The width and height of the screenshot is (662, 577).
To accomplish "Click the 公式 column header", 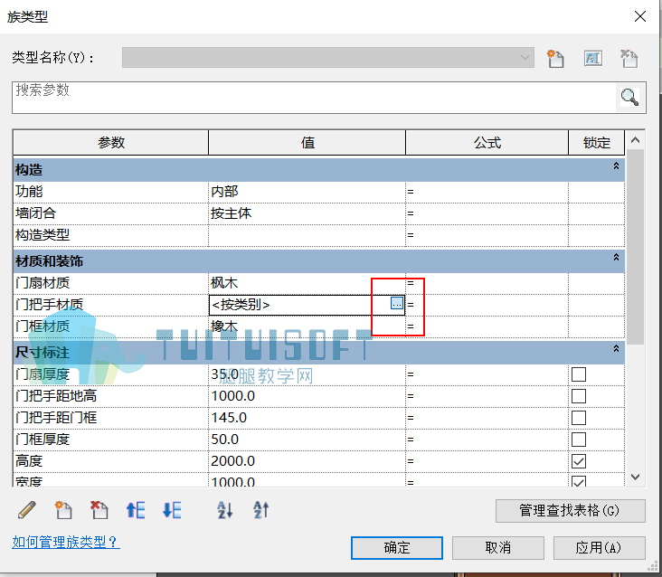I will point(487,143).
